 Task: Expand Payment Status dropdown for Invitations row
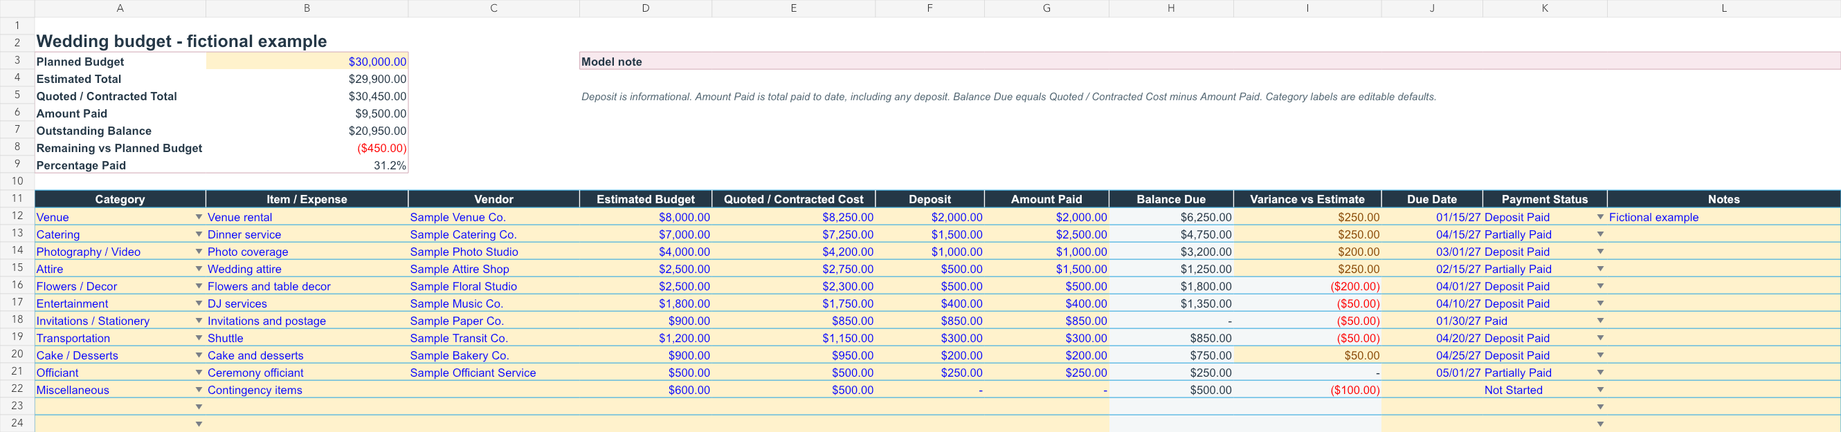pyautogui.click(x=1600, y=321)
